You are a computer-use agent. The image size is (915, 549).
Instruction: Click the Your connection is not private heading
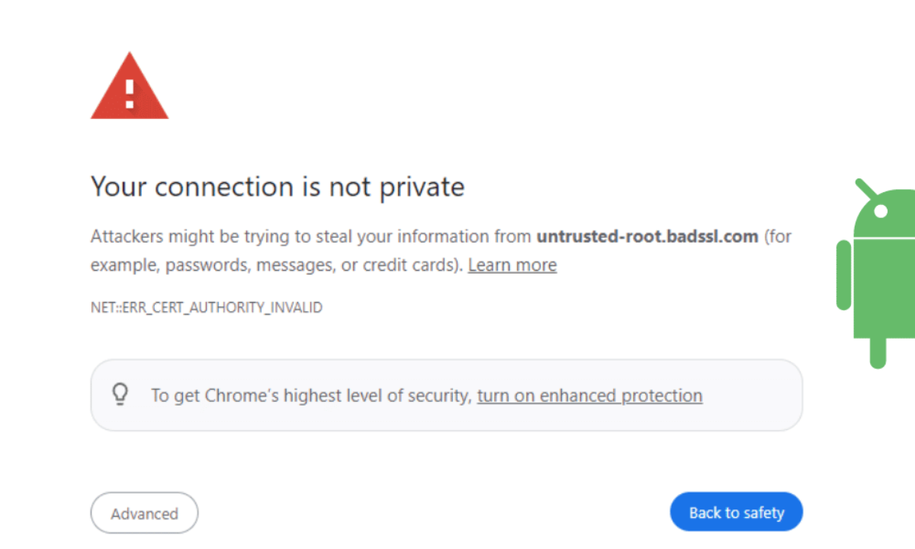278,187
